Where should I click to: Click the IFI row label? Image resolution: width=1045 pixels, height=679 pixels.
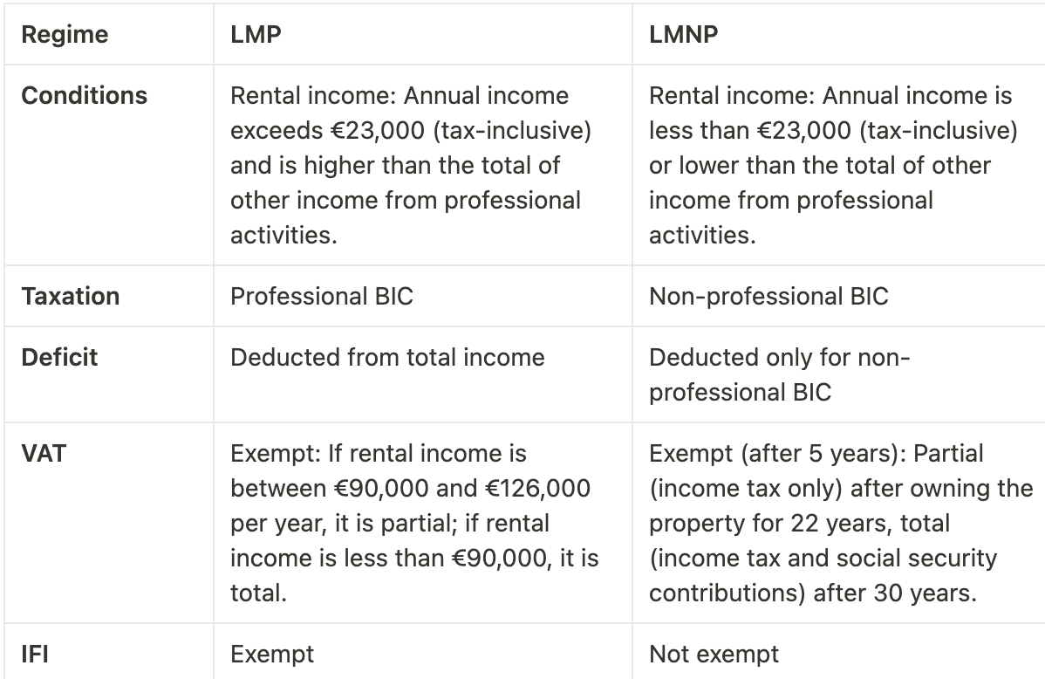pos(109,652)
